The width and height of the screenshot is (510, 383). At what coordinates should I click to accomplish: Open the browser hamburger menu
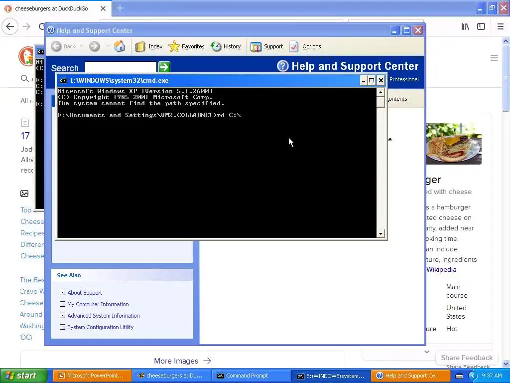[x=501, y=27]
